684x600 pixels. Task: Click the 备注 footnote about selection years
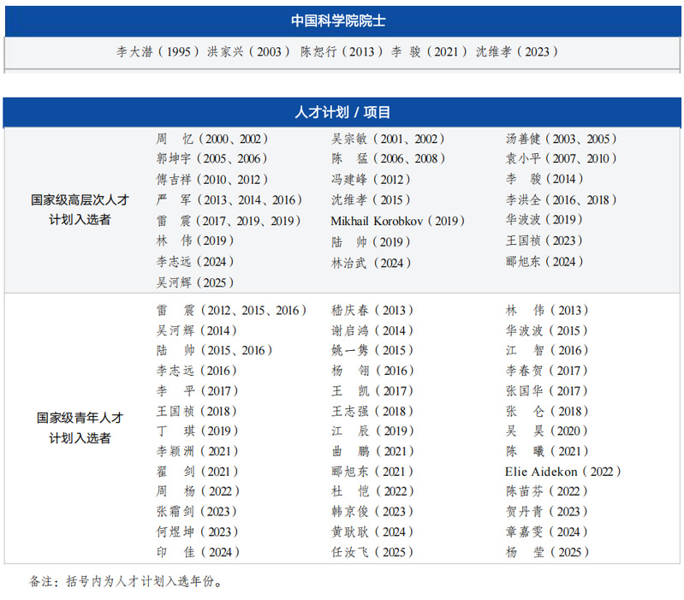[x=126, y=582]
